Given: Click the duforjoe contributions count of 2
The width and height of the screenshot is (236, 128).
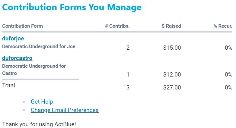Looking at the screenshot, I should coord(128,48).
